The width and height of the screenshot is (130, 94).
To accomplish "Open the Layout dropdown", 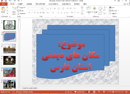I will click(21, 8).
